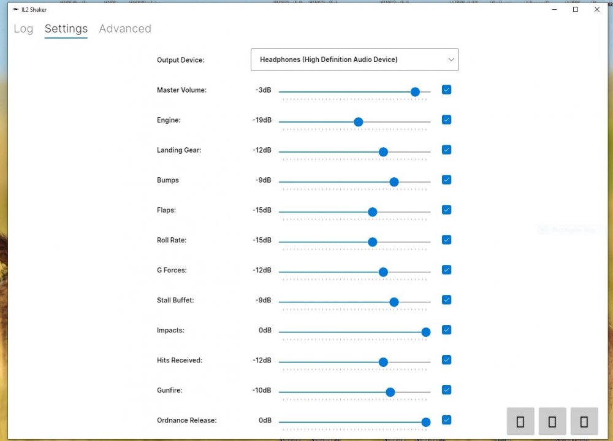The width and height of the screenshot is (613, 441).
Task: Disable the Bumps effect checkbox
Action: (x=446, y=180)
